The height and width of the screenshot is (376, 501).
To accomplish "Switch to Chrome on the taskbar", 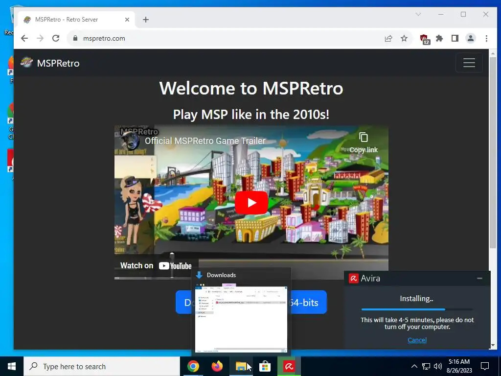I will pos(193,366).
